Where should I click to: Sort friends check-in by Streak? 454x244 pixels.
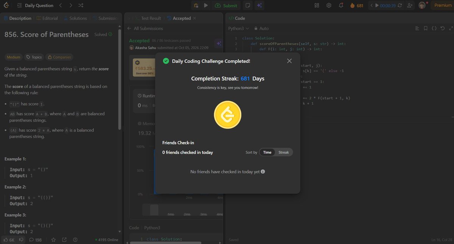(x=283, y=152)
